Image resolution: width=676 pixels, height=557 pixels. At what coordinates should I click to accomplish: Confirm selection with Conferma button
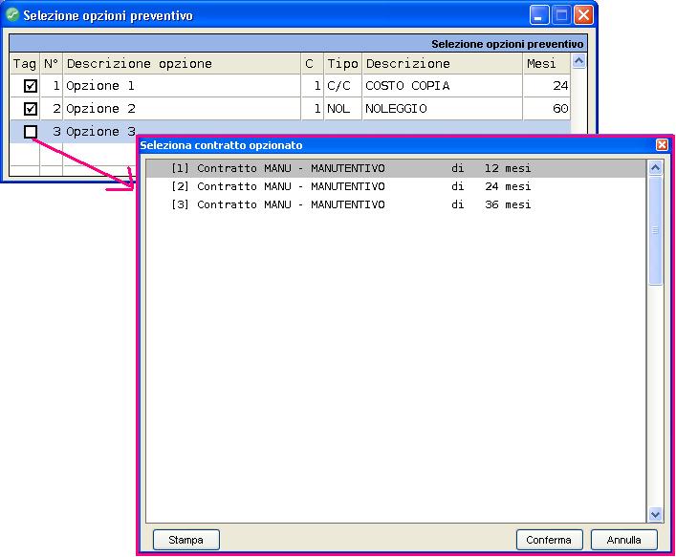pos(549,540)
